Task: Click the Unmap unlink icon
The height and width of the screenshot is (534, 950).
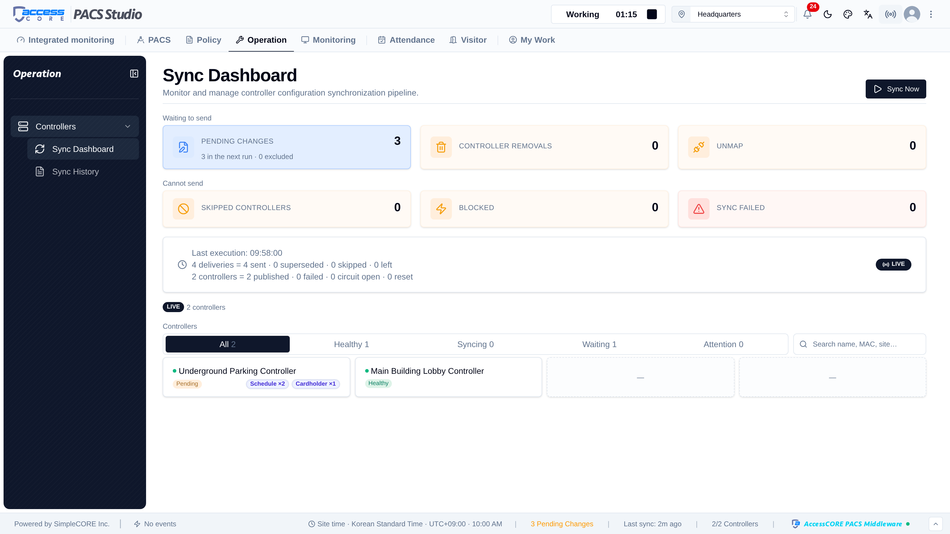Action: 699,147
